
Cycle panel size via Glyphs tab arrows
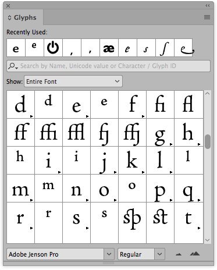9,17
